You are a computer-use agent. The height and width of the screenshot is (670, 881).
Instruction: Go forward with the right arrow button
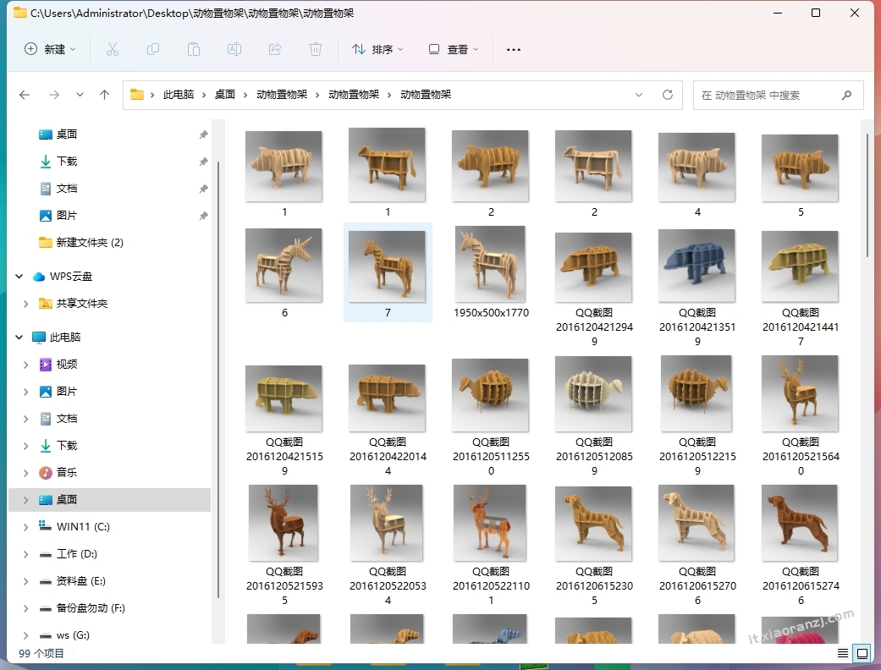tap(54, 95)
